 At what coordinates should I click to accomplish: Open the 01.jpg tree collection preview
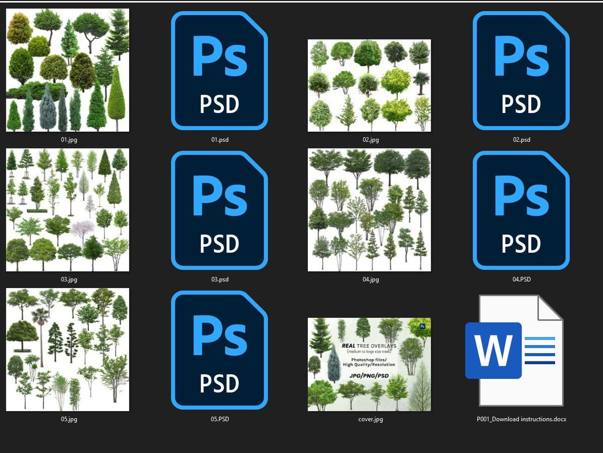click(x=67, y=70)
